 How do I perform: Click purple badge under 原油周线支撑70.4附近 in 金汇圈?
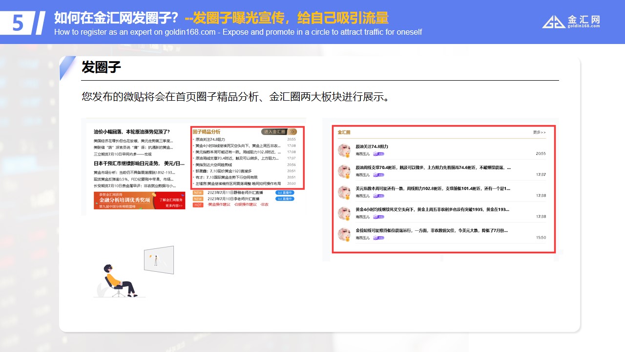379,175
